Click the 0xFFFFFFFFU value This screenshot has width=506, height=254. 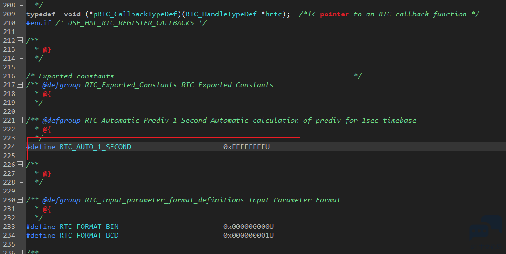[x=246, y=147]
